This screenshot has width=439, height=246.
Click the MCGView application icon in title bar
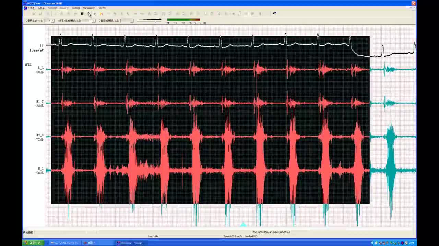[x=25, y=3]
